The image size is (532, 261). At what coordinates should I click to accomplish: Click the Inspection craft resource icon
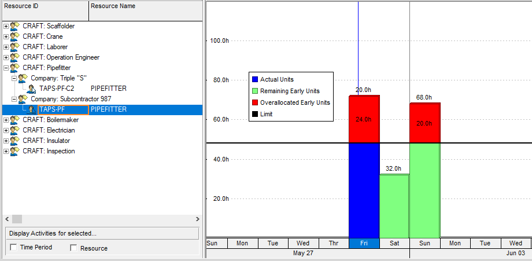pyautogui.click(x=15, y=151)
